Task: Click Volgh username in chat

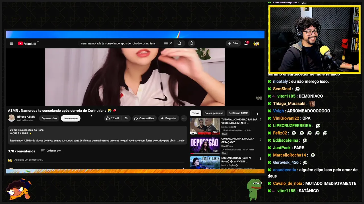Action: click(278, 111)
